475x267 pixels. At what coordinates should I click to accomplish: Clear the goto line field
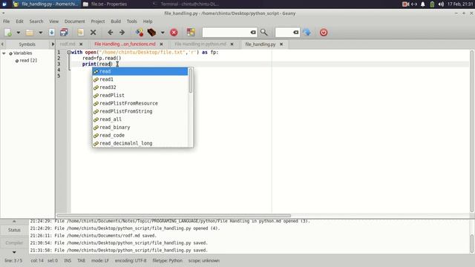point(296,33)
